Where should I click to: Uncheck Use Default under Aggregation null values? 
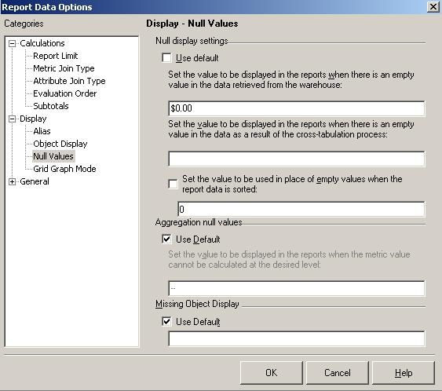click(166, 239)
